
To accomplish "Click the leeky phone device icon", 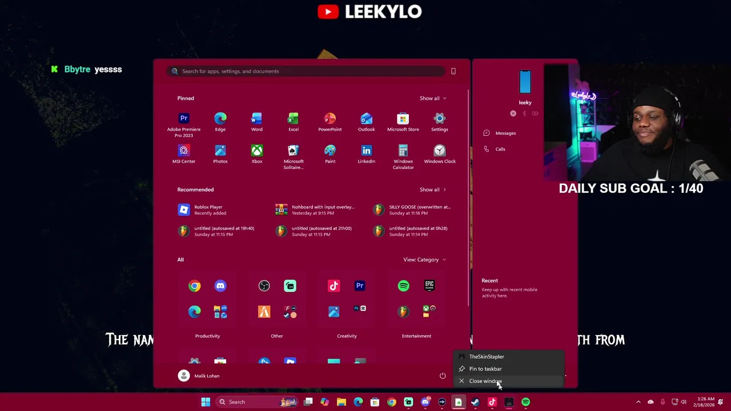I will point(525,82).
